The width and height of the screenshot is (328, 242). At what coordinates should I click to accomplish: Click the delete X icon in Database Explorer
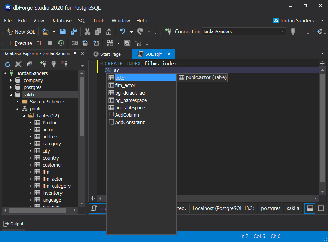(x=18, y=64)
